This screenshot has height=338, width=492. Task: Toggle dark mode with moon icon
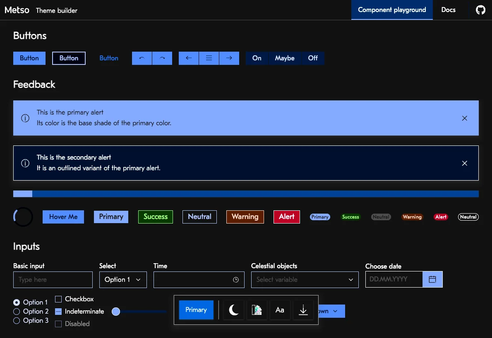[x=234, y=310]
